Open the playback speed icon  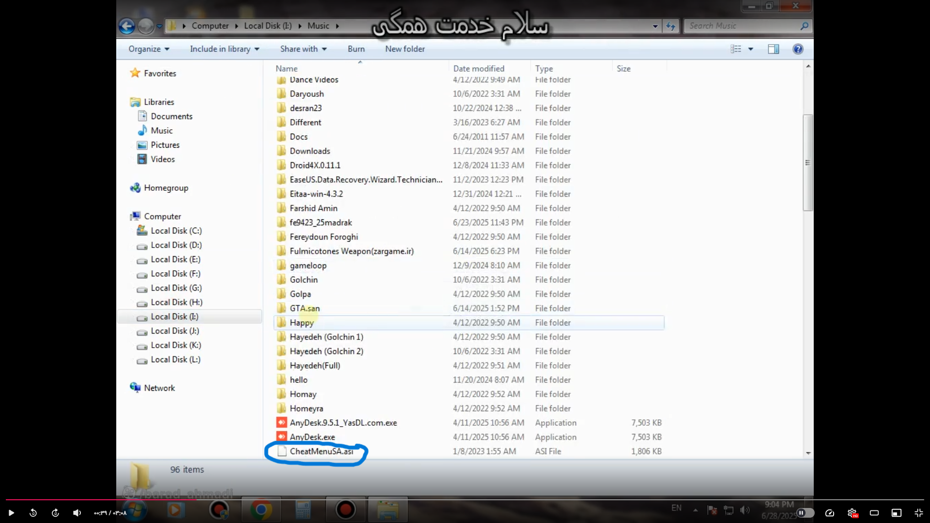pyautogui.click(x=830, y=513)
